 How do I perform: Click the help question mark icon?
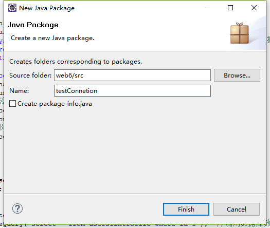[x=17, y=208]
